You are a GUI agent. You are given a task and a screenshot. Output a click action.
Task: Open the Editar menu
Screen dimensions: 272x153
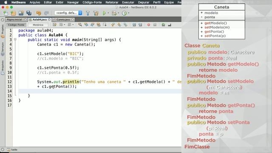pyautogui.click(x=48, y=2)
